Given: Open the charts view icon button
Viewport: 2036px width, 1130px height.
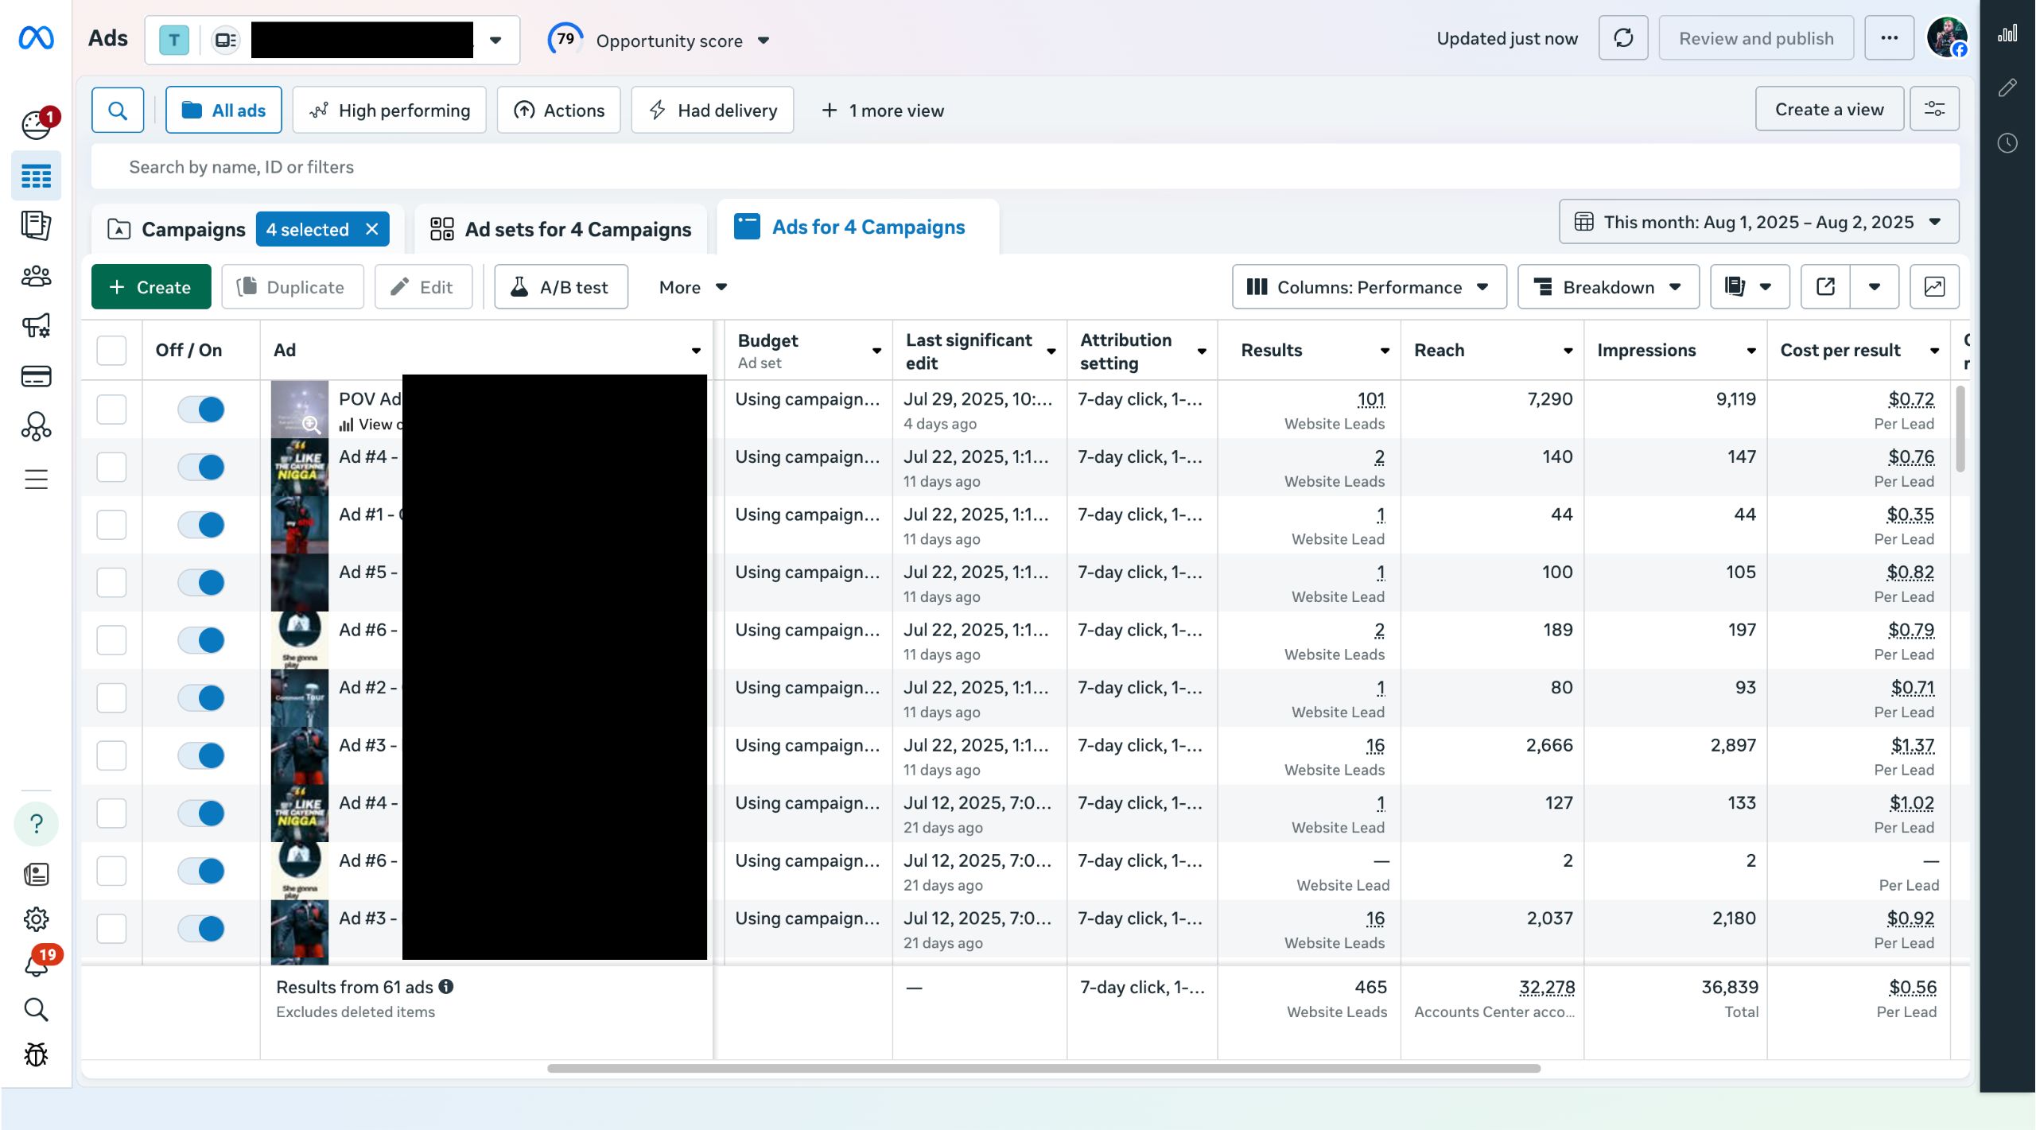Looking at the screenshot, I should tap(1934, 286).
